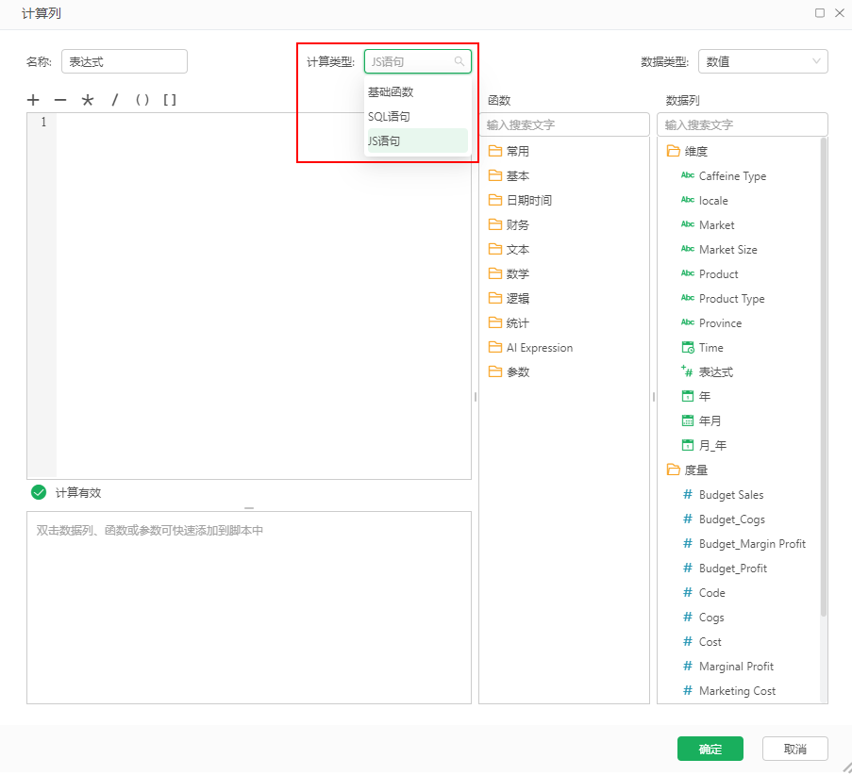Choose 基础函数 from the dropdown list
This screenshot has height=775, width=852.
coord(391,92)
